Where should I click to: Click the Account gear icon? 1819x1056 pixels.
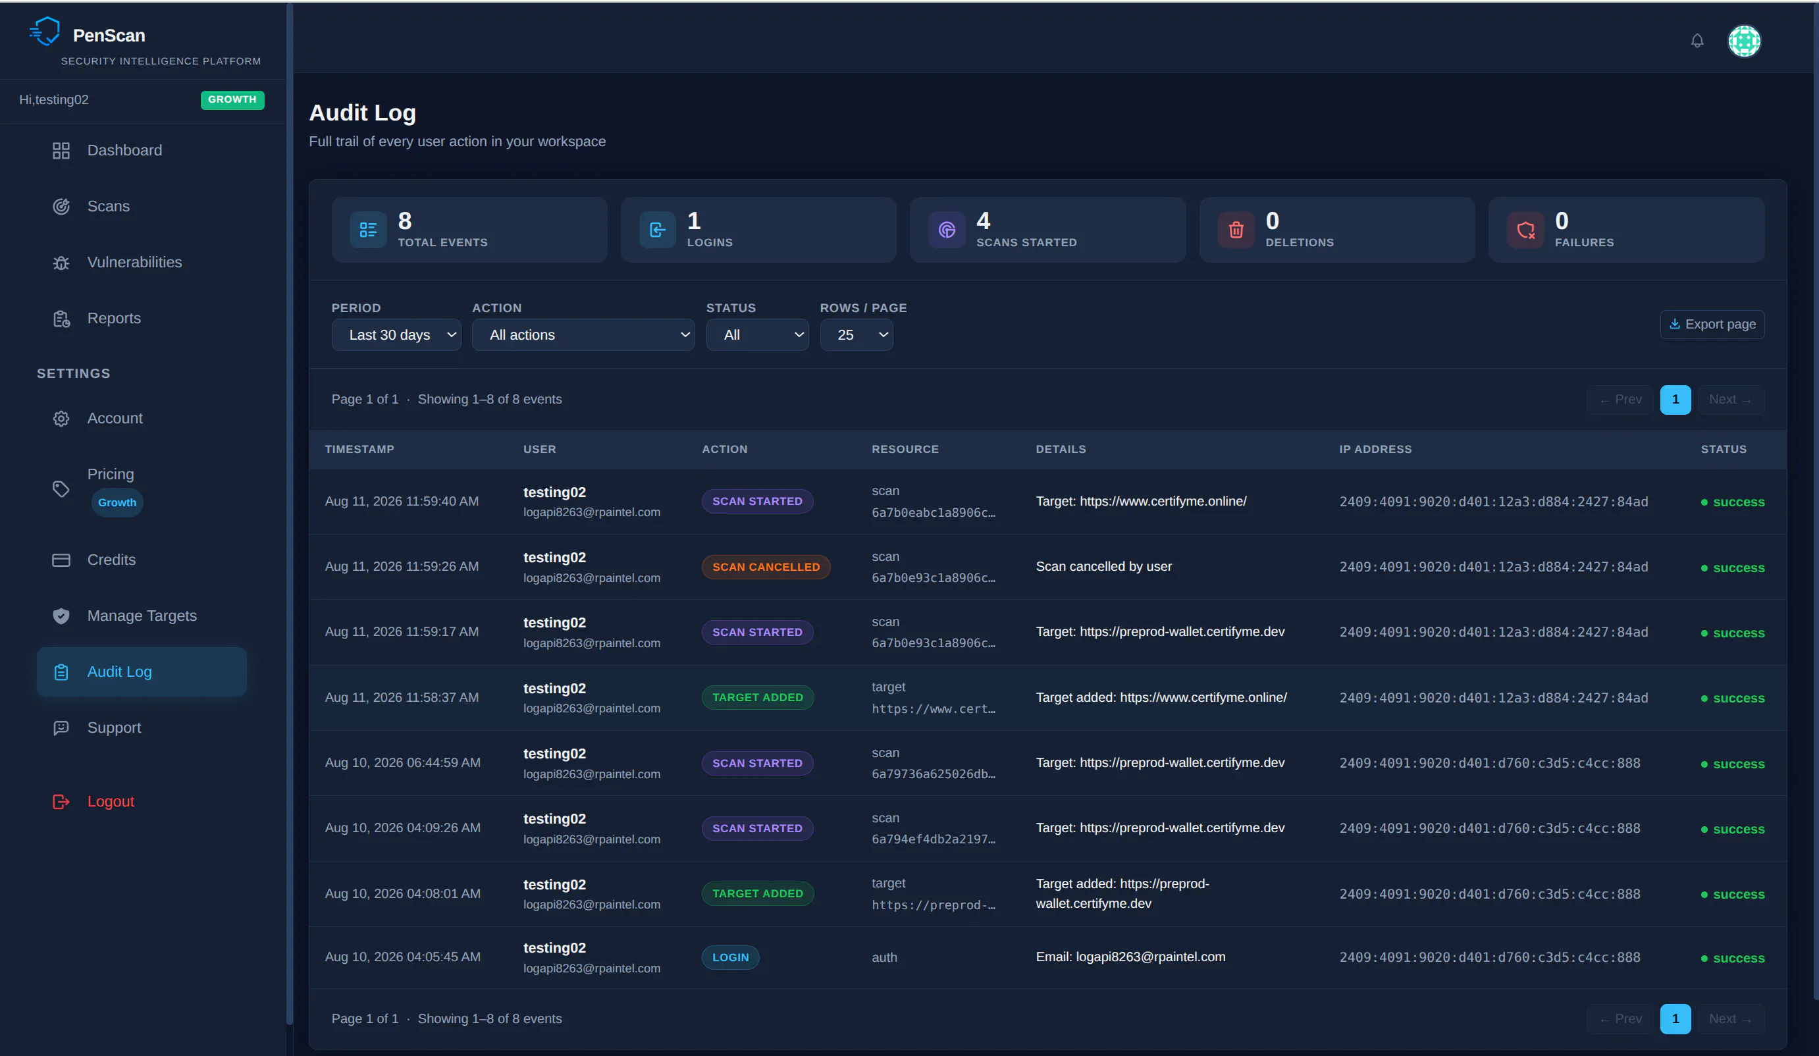click(61, 419)
